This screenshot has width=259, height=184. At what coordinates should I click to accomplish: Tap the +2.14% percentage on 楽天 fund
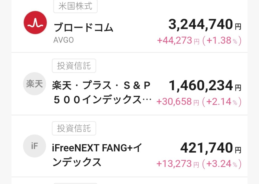pos(222,102)
